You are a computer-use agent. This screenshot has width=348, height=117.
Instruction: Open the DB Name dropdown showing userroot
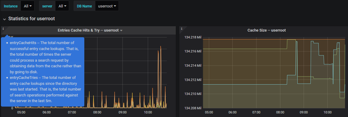pos(107,6)
